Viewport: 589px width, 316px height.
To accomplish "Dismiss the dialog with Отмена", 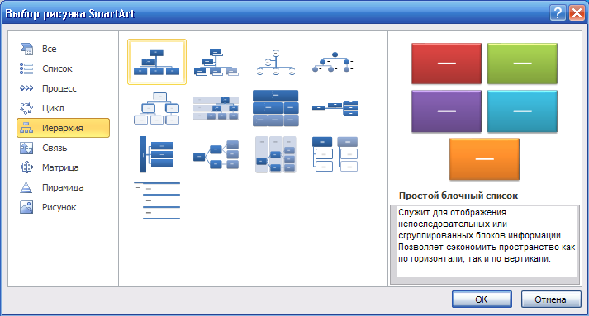I will [x=551, y=299].
